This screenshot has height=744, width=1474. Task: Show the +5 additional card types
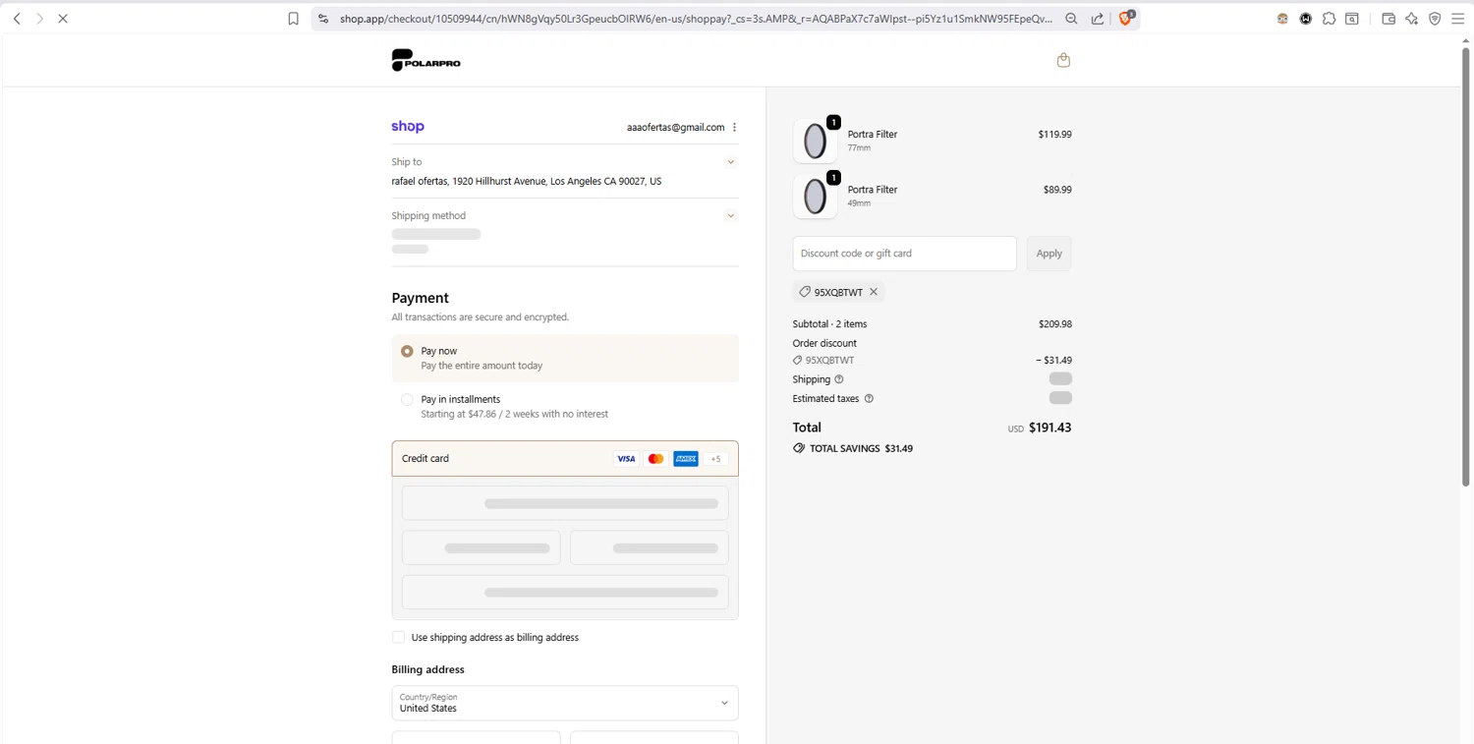click(x=715, y=459)
